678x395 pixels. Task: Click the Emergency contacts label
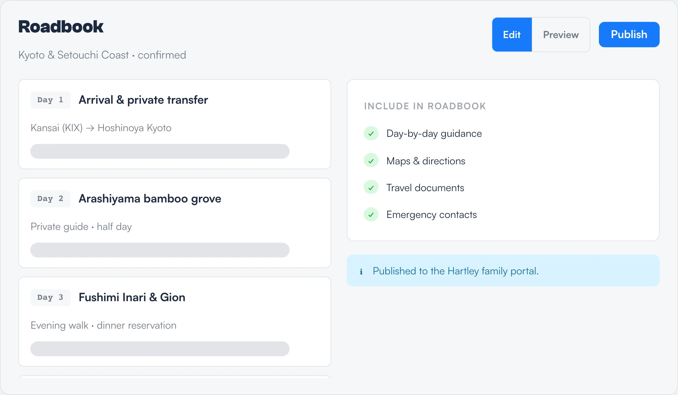(x=432, y=215)
